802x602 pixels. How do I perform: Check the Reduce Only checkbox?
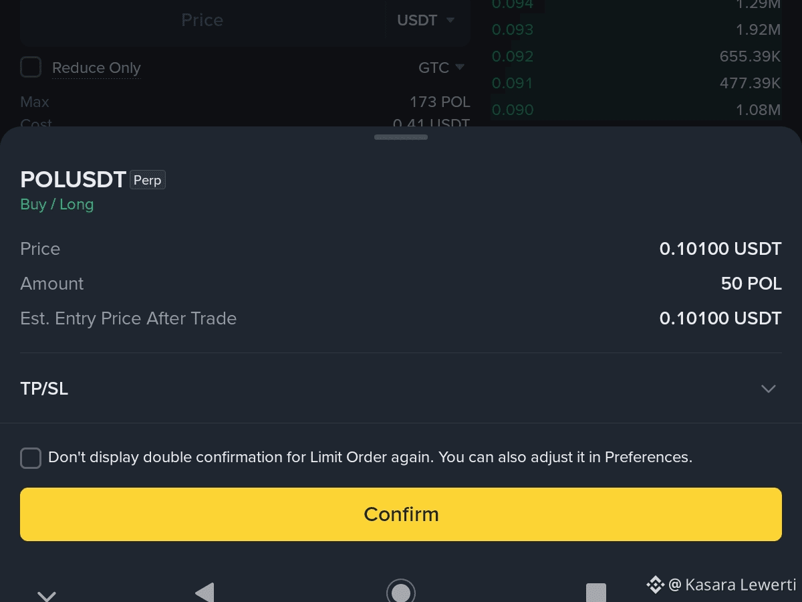31,68
